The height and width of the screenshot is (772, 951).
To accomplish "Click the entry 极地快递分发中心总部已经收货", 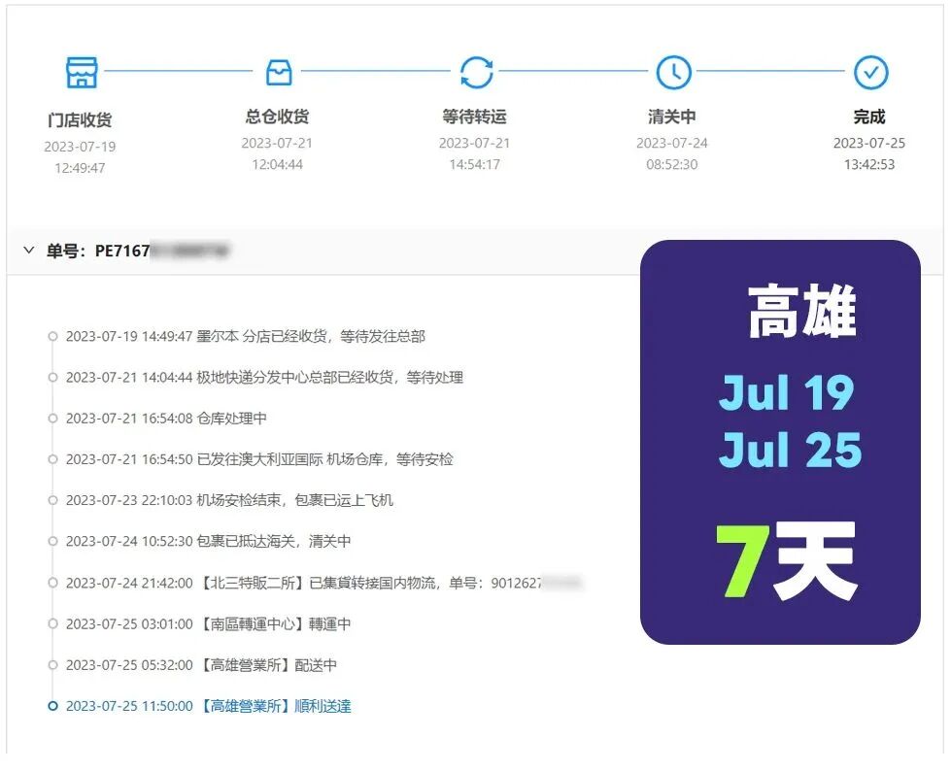I will pyautogui.click(x=264, y=377).
